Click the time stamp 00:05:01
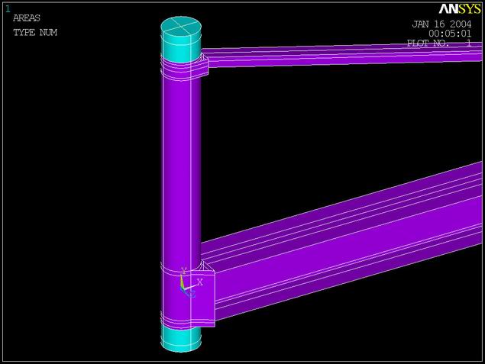This screenshot has width=485, height=364. coord(450,34)
